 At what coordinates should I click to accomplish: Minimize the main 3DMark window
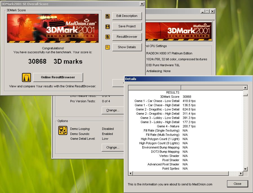(203, 12)
